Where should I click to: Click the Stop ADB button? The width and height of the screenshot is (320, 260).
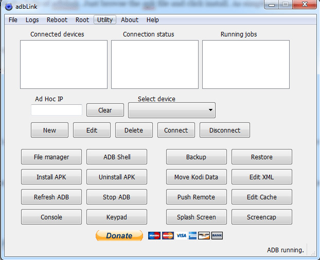tap(117, 197)
